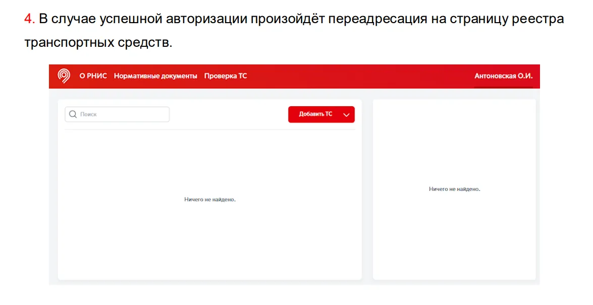
Task: Click the divider line below the search field
Action: tap(210, 129)
